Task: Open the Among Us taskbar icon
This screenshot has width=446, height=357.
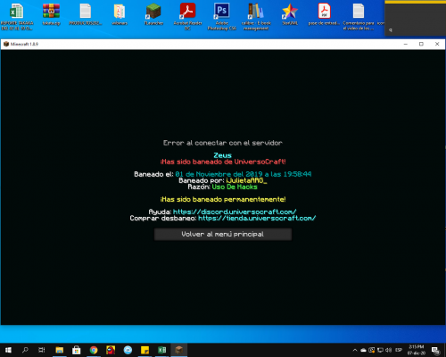Action: point(111,350)
